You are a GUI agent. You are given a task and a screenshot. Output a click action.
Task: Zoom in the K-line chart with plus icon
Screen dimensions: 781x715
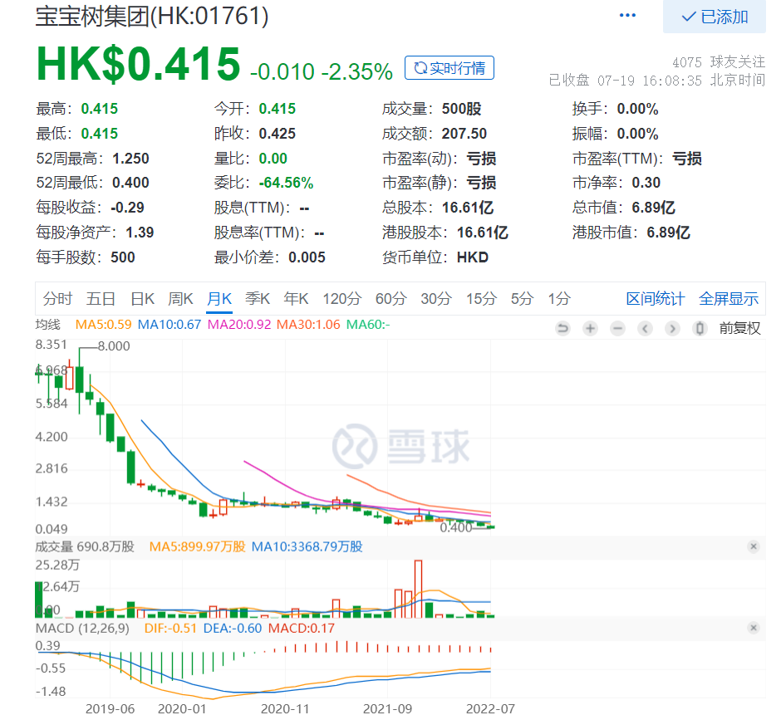pos(590,328)
